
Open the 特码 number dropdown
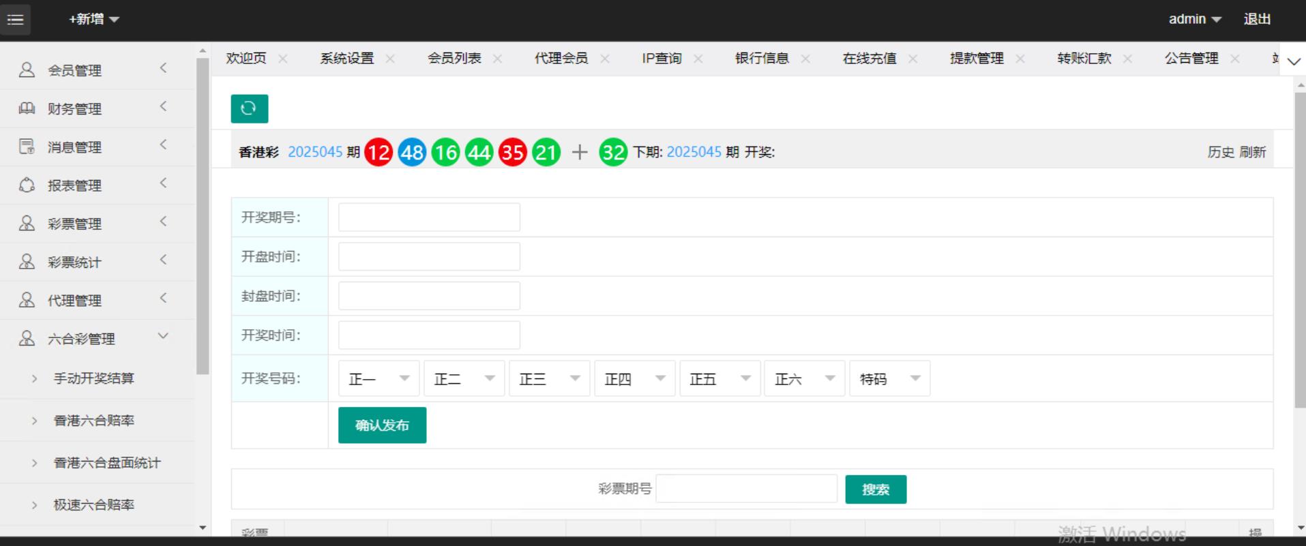(889, 378)
